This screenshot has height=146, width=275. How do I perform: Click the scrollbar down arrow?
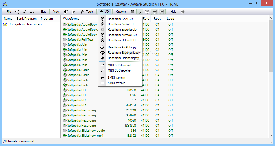(270, 135)
